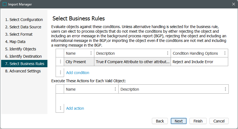Open the Reject and Include Error handling option
Screen dimensions: 238x129
tap(200, 62)
